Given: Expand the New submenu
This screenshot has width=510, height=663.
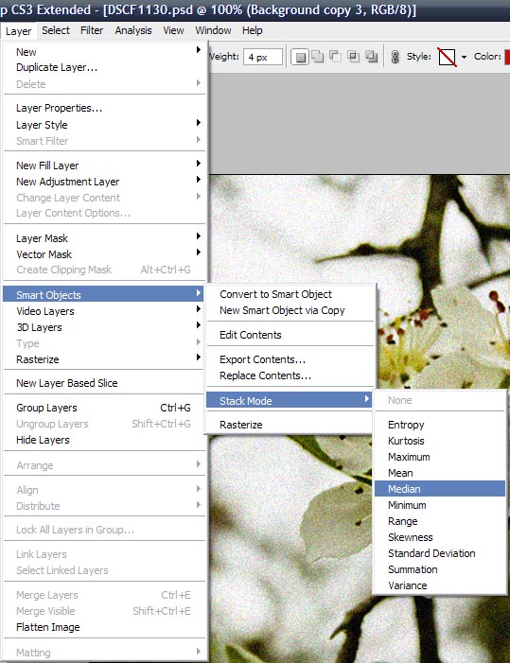Looking at the screenshot, I should click(x=104, y=52).
